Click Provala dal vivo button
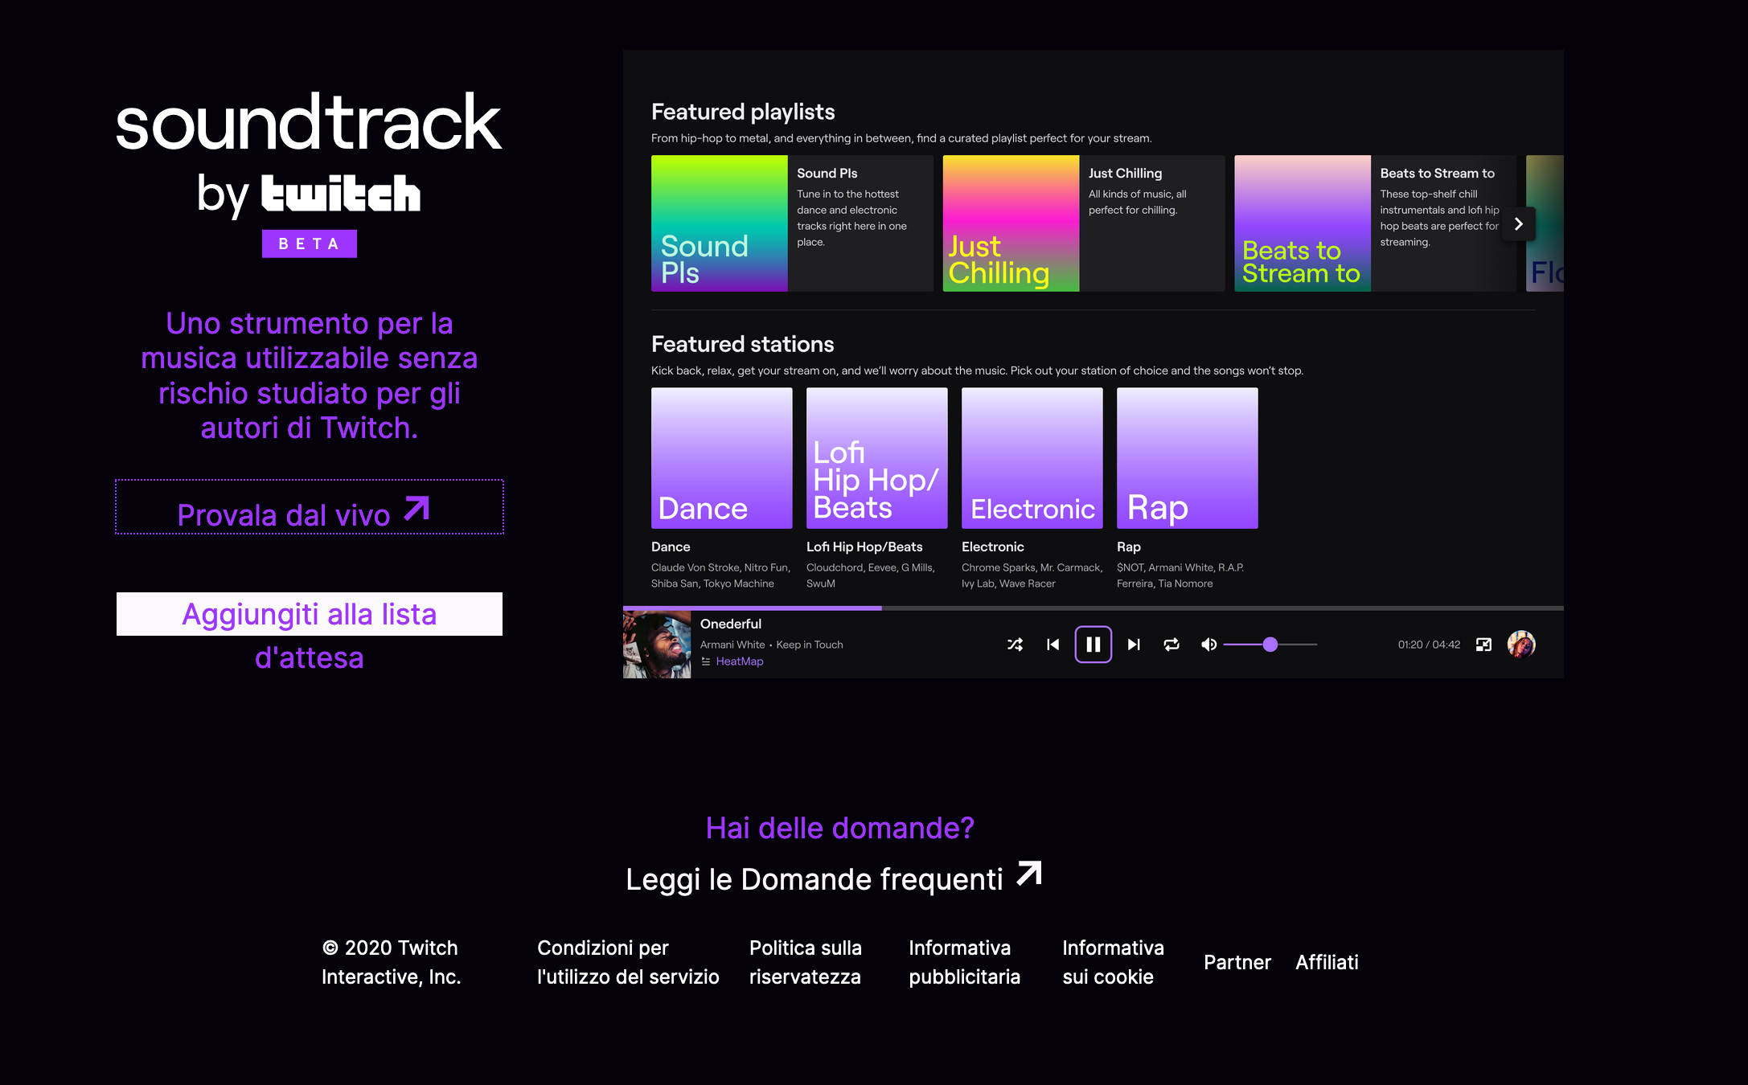Viewport: 1748px width, 1085px height. (x=310, y=507)
